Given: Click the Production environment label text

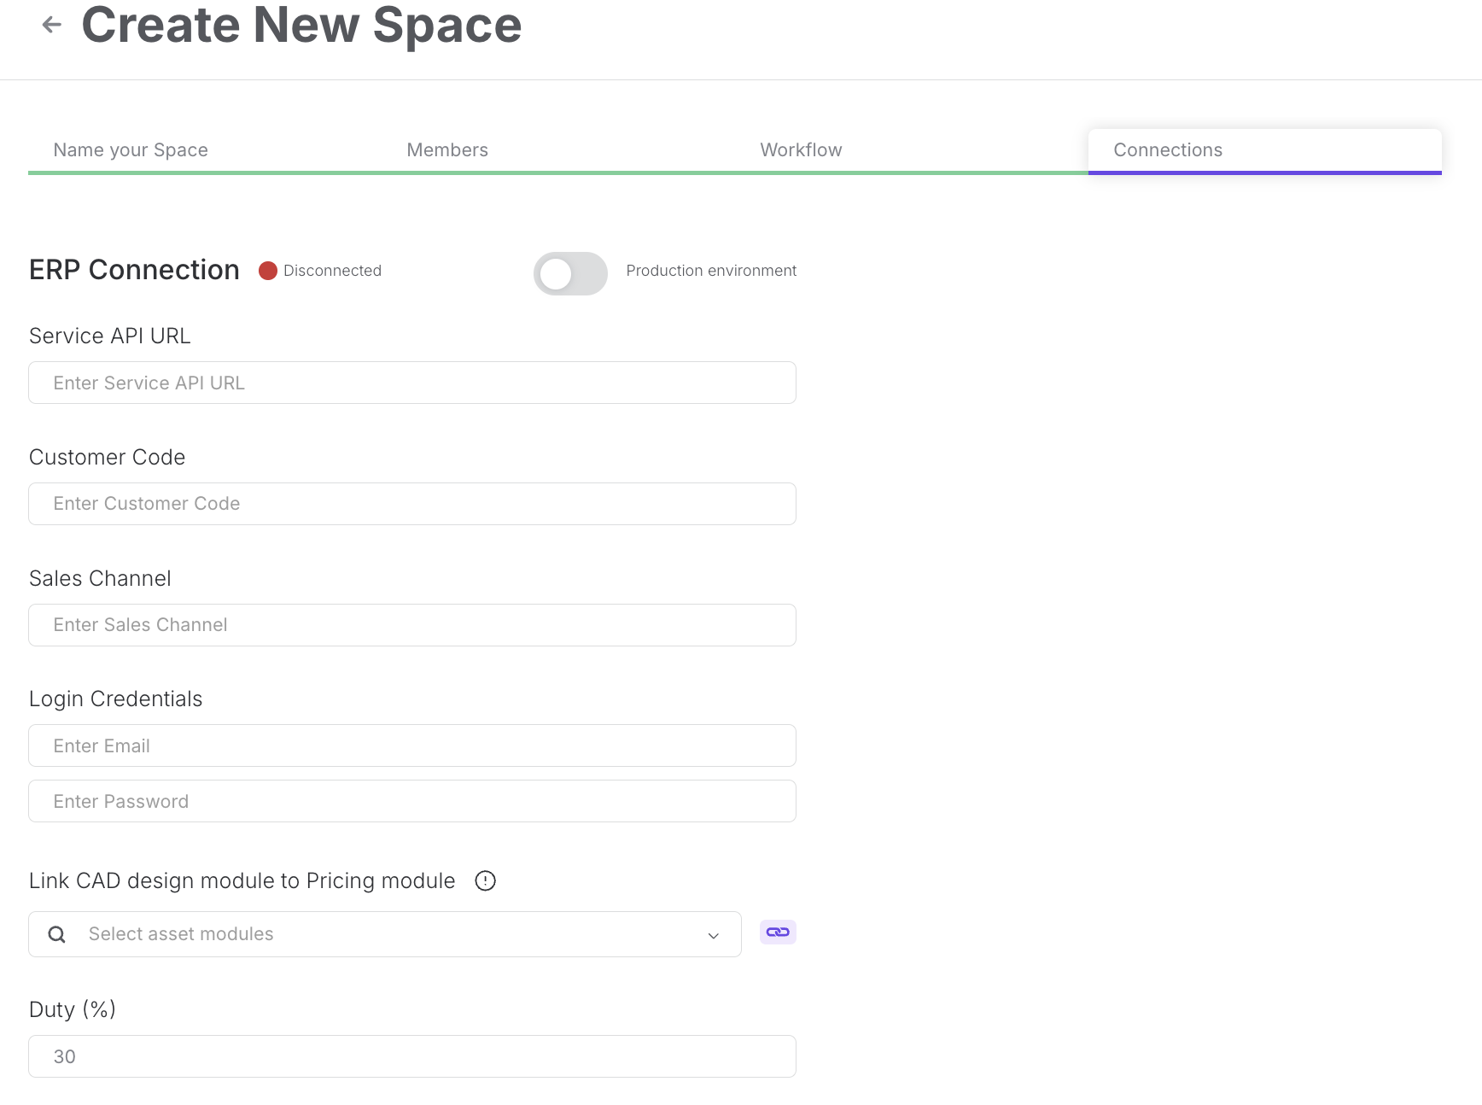Looking at the screenshot, I should pyautogui.click(x=711, y=271).
